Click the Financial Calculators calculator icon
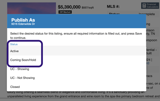 pos(144,6)
